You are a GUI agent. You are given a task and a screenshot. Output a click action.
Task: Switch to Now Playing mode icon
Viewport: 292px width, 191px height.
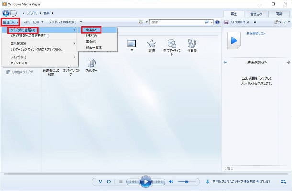pos(284,181)
